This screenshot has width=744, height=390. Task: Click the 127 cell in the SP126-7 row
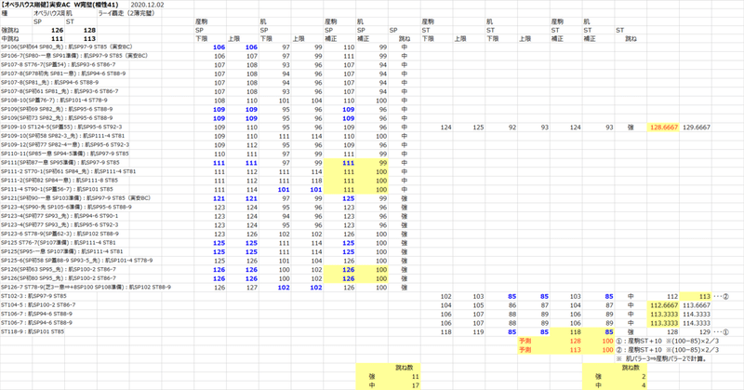tap(251, 288)
